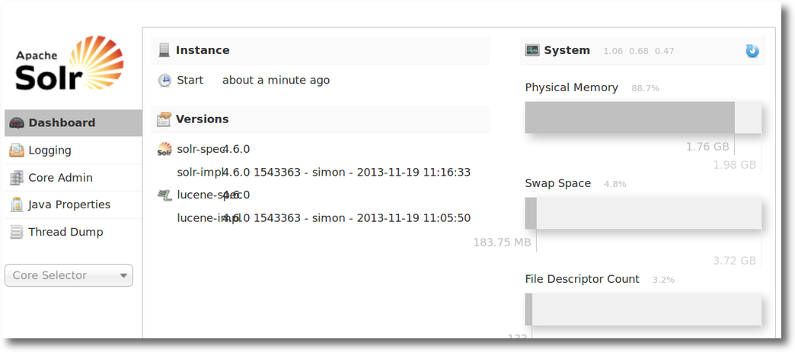The height and width of the screenshot is (352, 795).
Task: Click the Core Admin server-rack icon
Action: [x=17, y=178]
